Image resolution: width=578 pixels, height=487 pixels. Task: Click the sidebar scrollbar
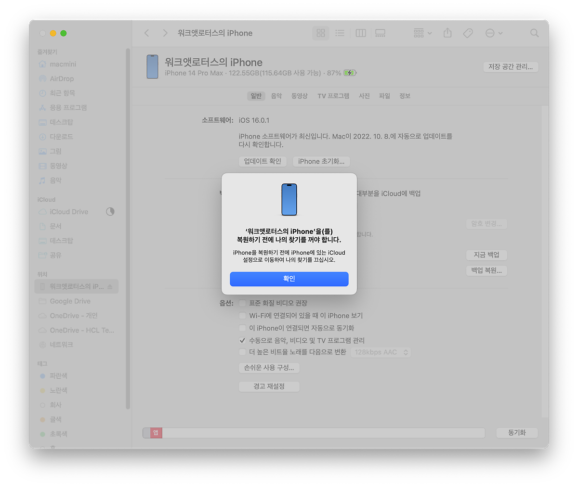coord(128,229)
